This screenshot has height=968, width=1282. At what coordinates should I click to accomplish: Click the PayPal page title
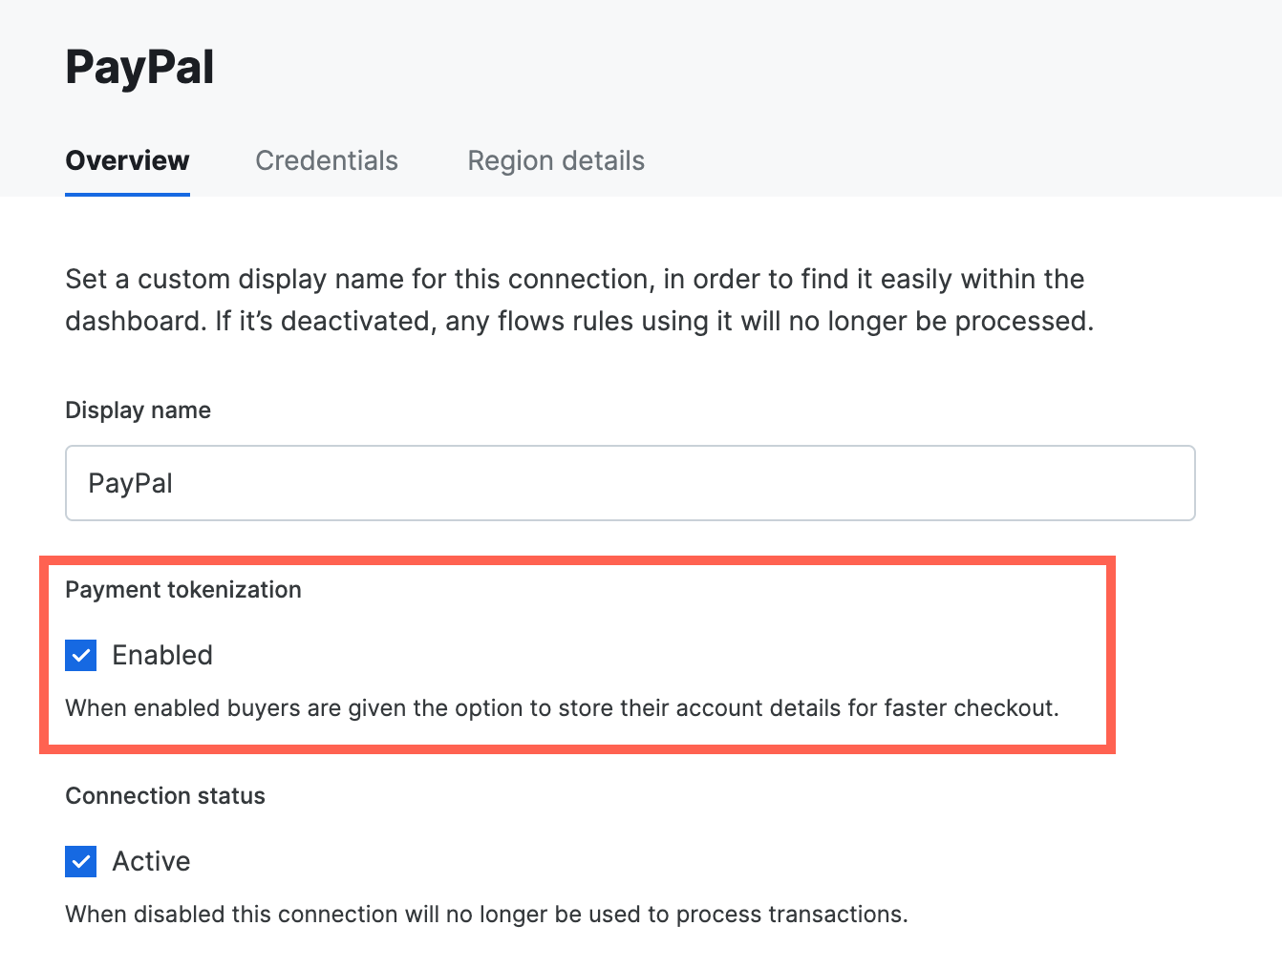pos(139,66)
